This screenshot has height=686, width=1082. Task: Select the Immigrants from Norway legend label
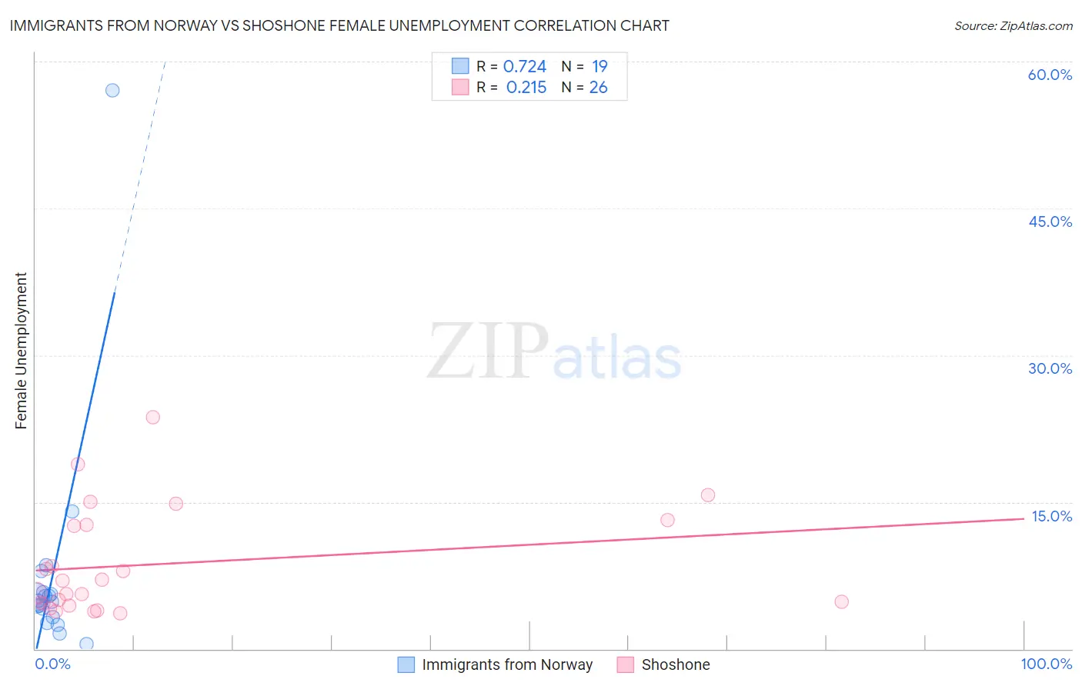coord(507,664)
